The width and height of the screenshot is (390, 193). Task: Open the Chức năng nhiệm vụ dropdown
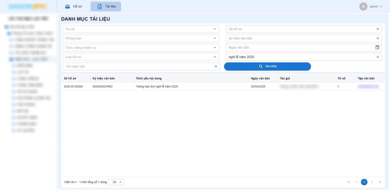pos(214,47)
